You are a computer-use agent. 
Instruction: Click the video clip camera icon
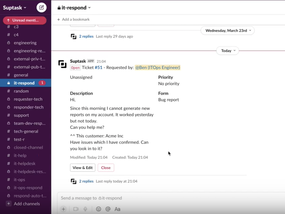pyautogui.click(x=76, y=209)
